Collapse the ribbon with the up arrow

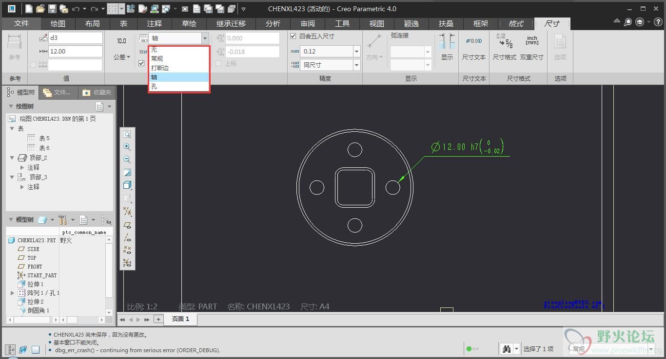[617, 22]
